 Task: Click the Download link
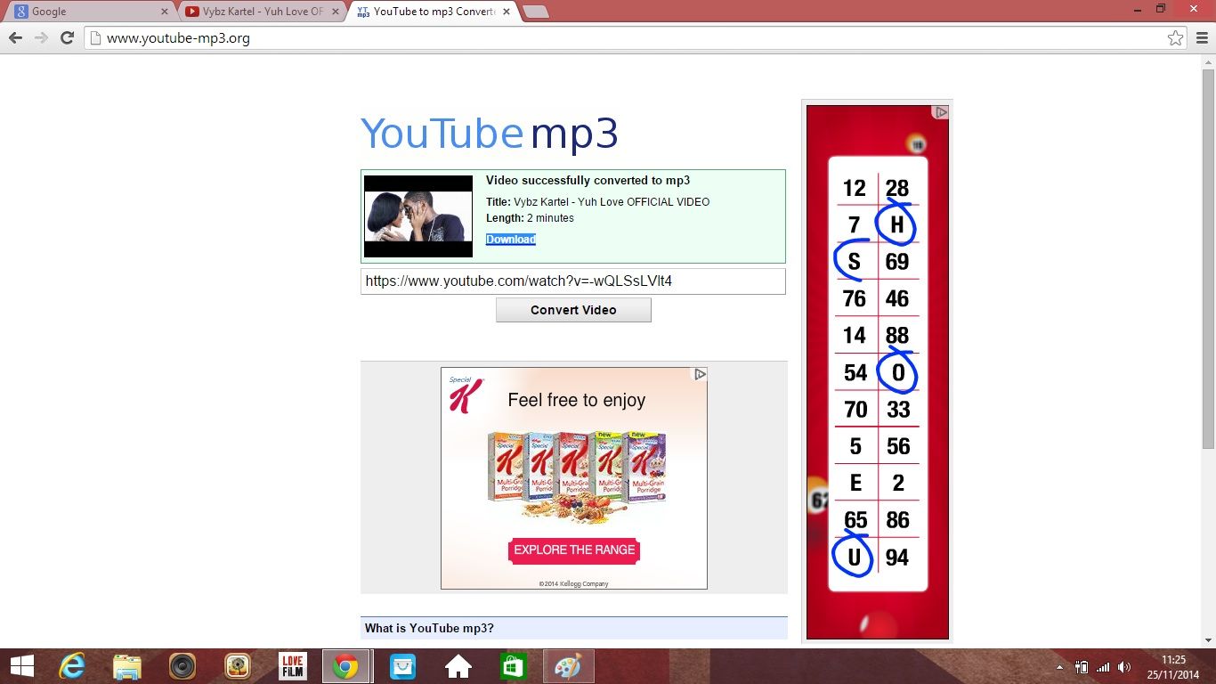[x=511, y=240]
